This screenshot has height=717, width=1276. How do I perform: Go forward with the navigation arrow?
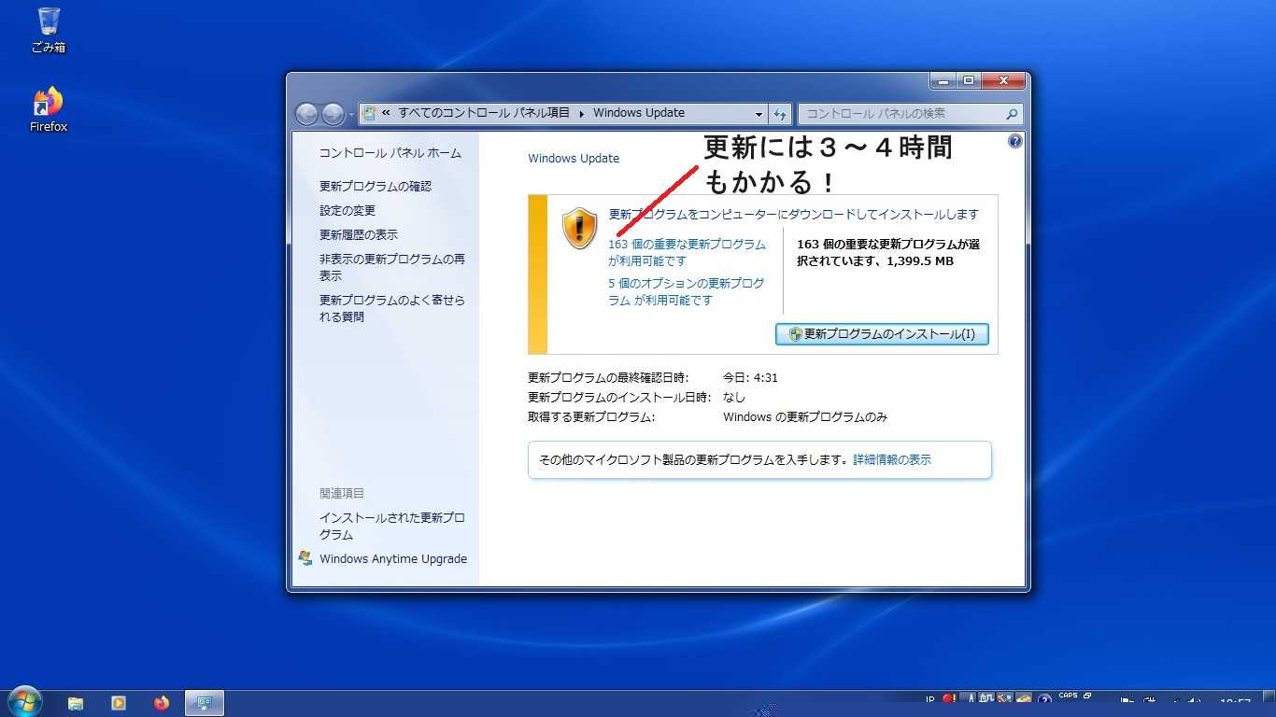click(x=333, y=114)
